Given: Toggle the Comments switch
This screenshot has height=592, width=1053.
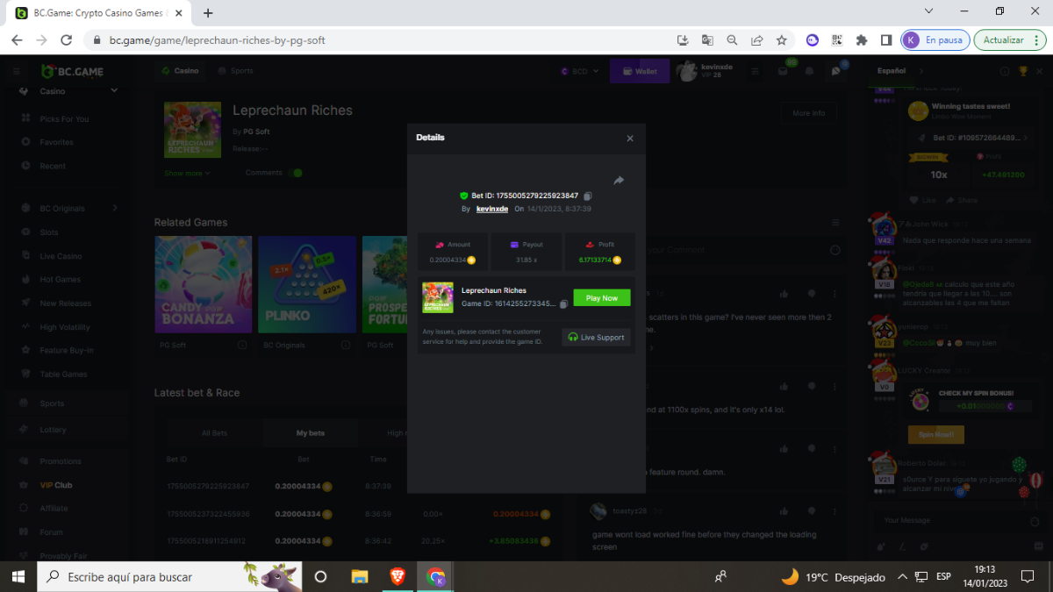Looking at the screenshot, I should pyautogui.click(x=296, y=173).
